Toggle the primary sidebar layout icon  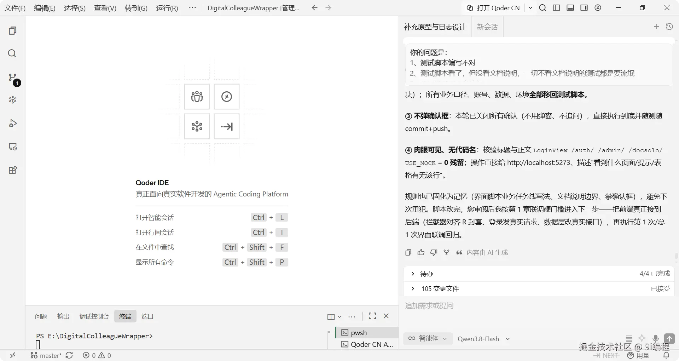[x=556, y=8]
